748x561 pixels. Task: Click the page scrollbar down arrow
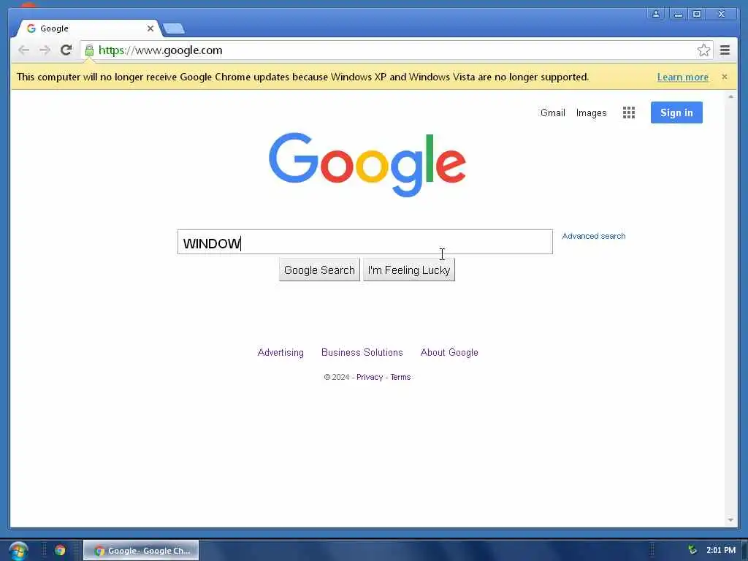point(730,520)
